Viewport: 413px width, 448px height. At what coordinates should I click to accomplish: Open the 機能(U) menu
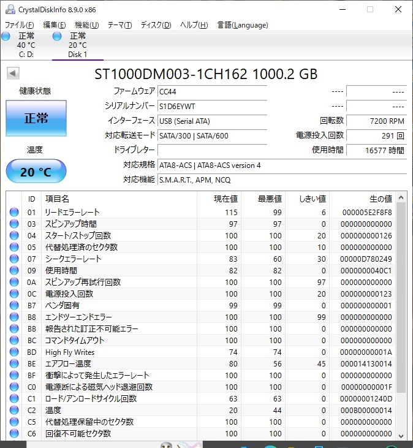pyautogui.click(x=86, y=25)
